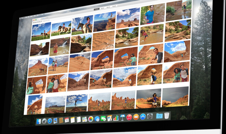Select close-up of girl on pinto horse
The height and width of the screenshot is (134, 226).
point(83,25)
